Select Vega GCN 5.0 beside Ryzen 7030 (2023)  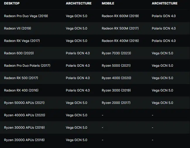coord(162,53)
